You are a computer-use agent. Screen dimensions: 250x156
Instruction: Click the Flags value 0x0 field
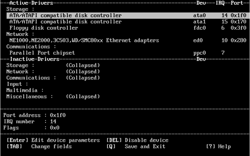[54, 128]
